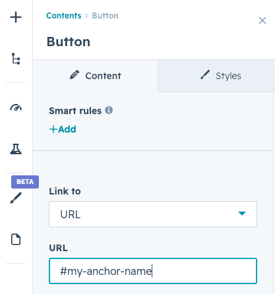Open the page document icon in sidebar
The image size is (275, 294).
(16, 239)
